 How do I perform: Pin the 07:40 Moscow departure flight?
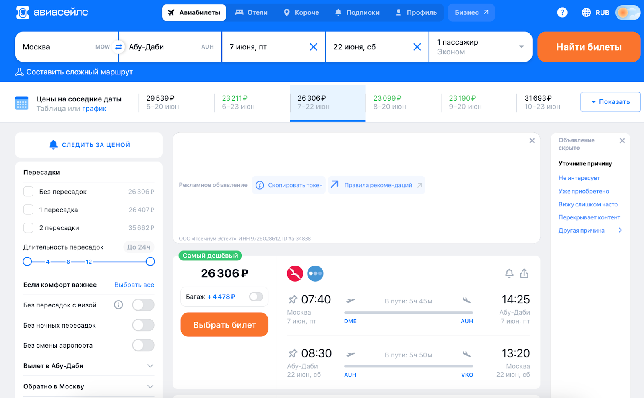(293, 299)
